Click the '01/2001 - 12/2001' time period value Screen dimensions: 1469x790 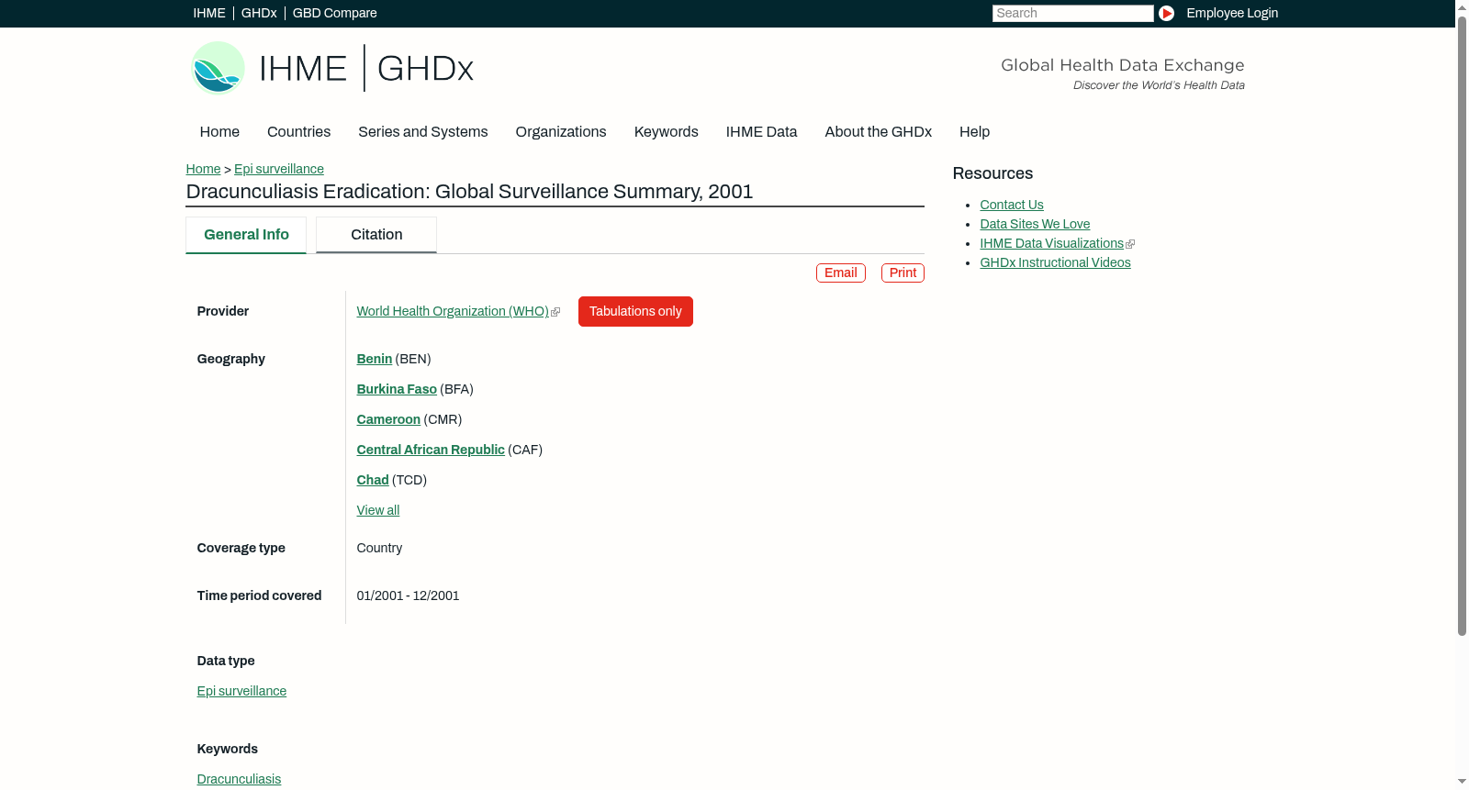[408, 595]
